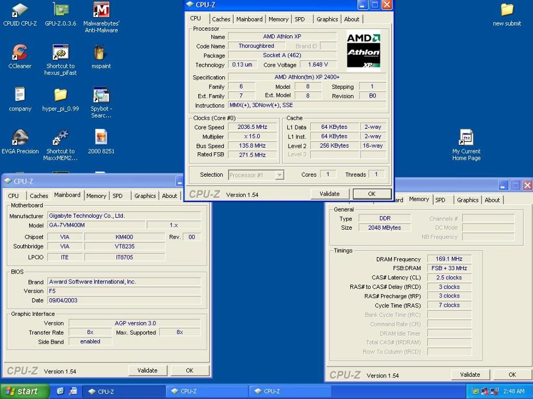Switch to third CPU-Z taskbar button

point(290,392)
